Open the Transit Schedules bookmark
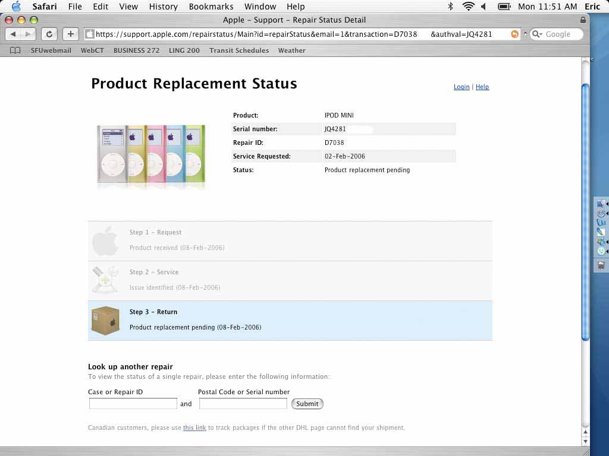Screen dimensions: 609x456 (x=239, y=50)
